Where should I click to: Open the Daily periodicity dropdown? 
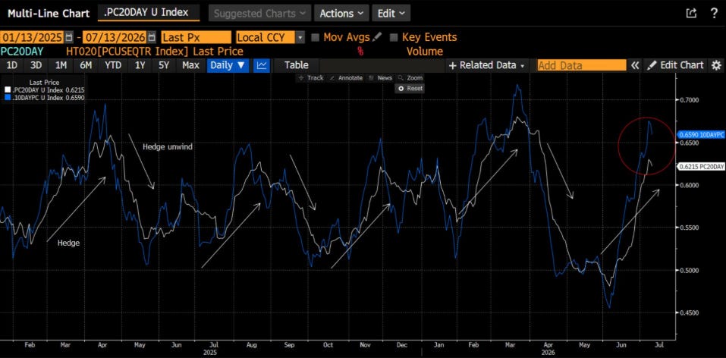click(x=228, y=65)
